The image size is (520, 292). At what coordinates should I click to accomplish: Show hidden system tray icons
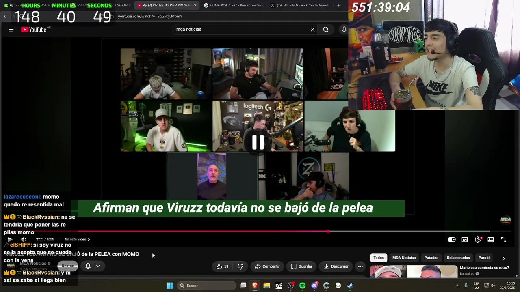pyautogui.click(x=457, y=286)
